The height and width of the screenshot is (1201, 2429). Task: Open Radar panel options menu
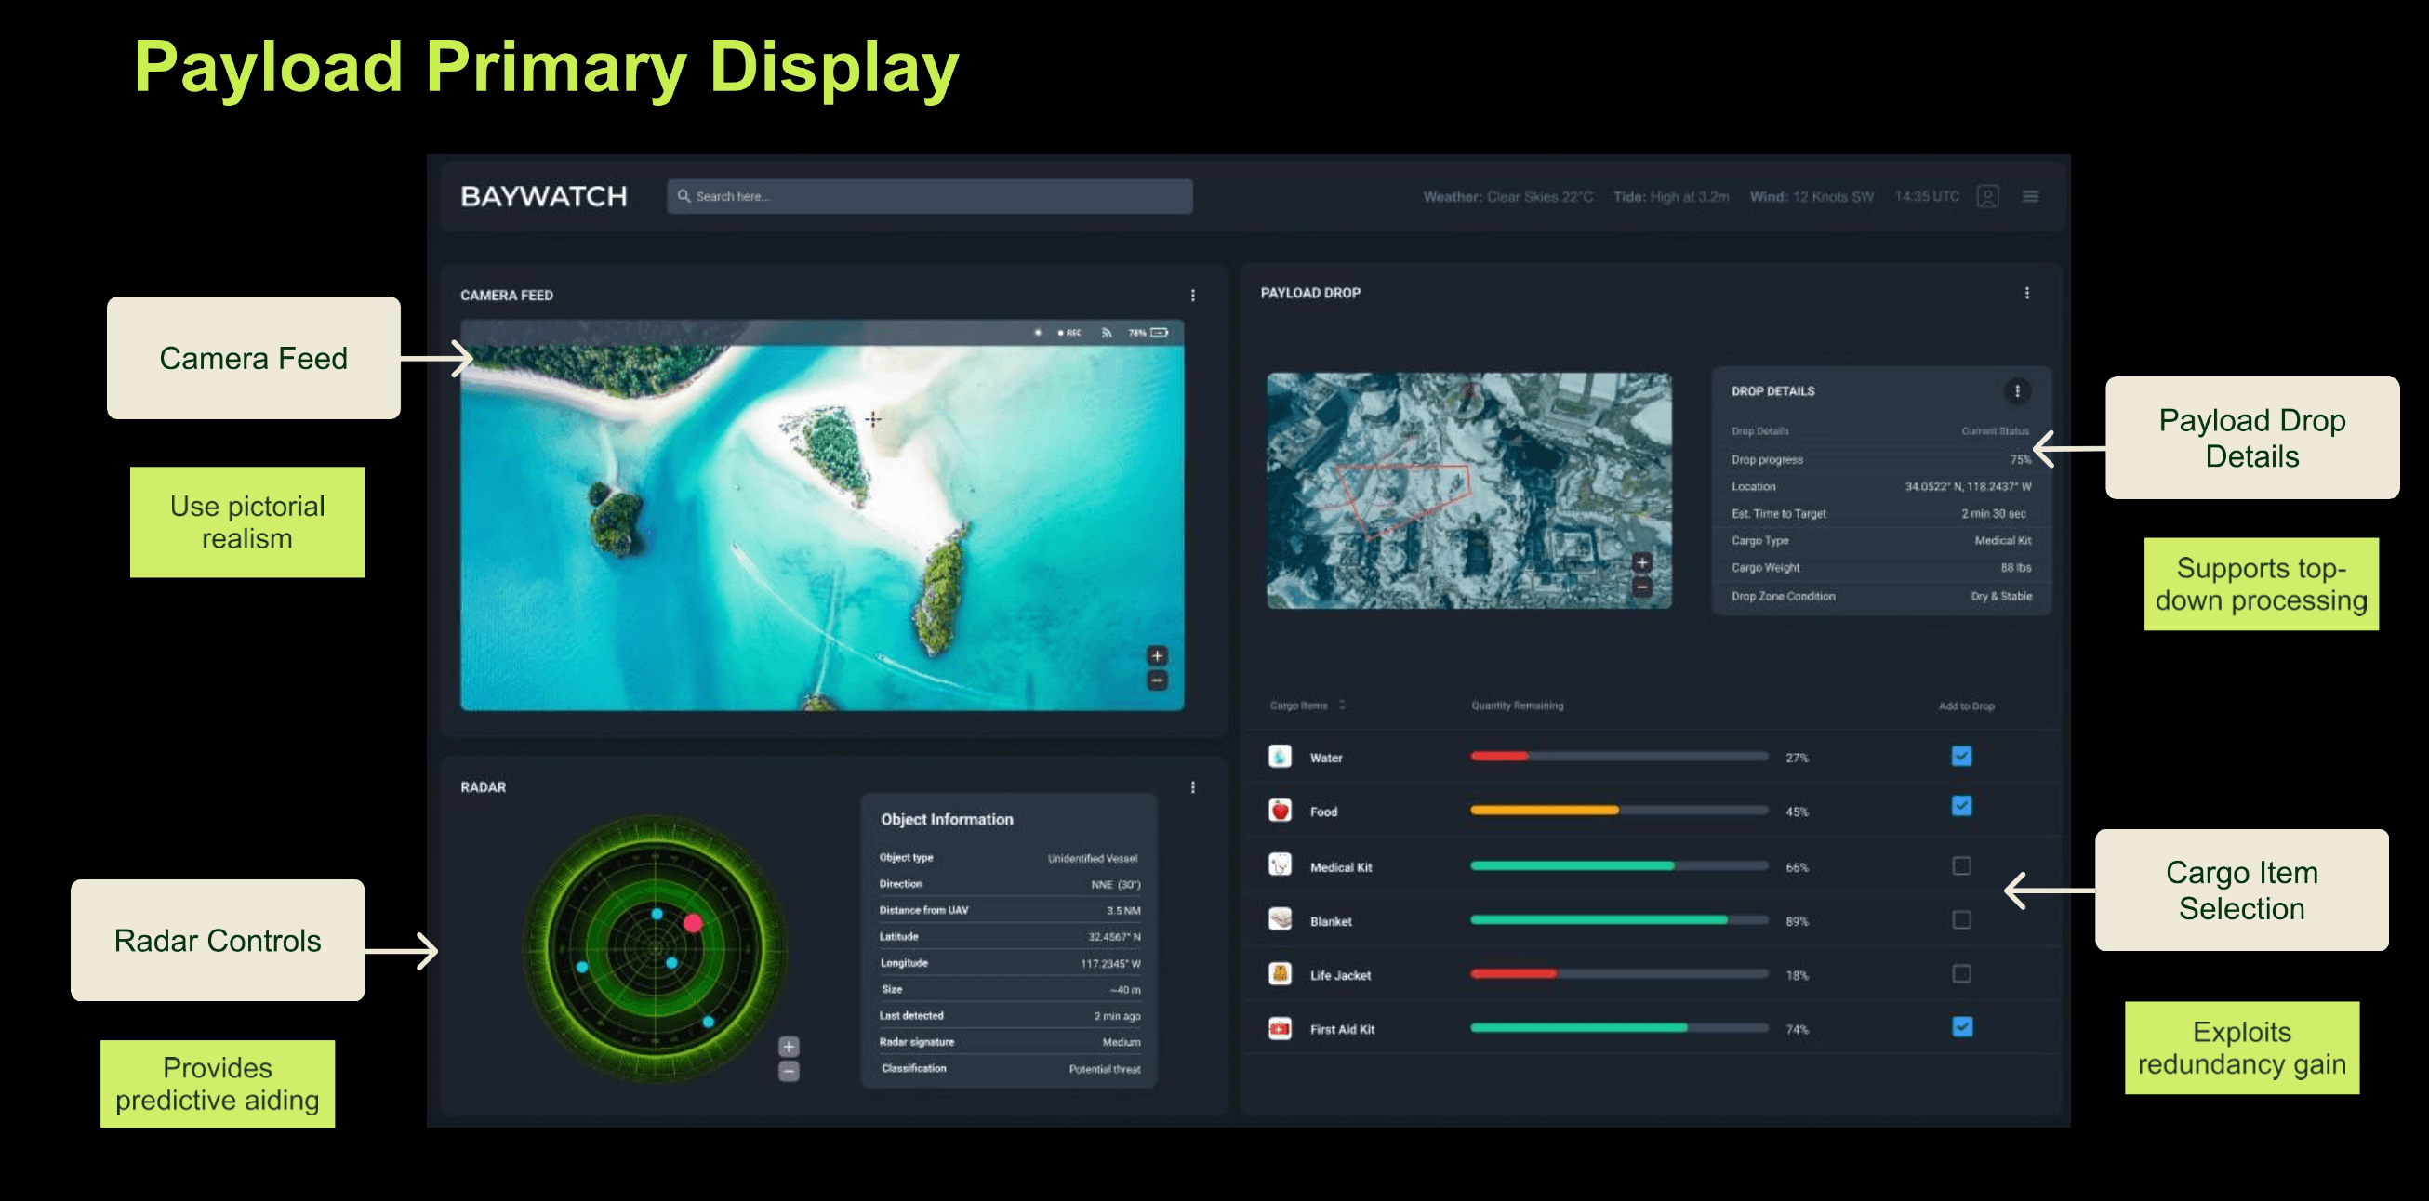[1193, 787]
